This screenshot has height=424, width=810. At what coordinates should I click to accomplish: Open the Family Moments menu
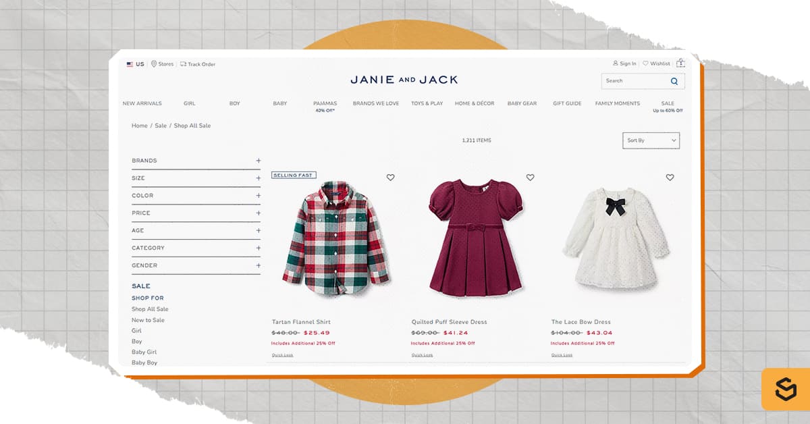pyautogui.click(x=618, y=103)
